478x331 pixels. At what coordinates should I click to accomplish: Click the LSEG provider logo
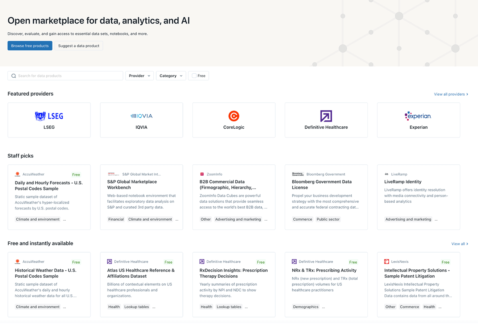click(49, 116)
